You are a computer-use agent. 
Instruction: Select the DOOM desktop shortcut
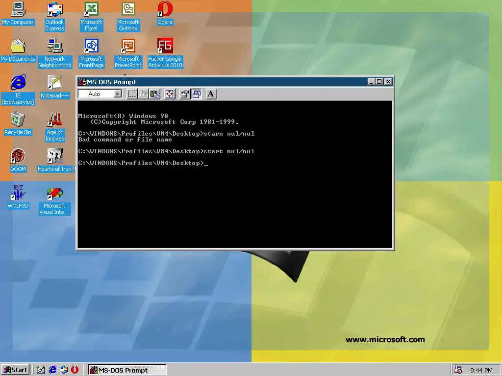18,161
